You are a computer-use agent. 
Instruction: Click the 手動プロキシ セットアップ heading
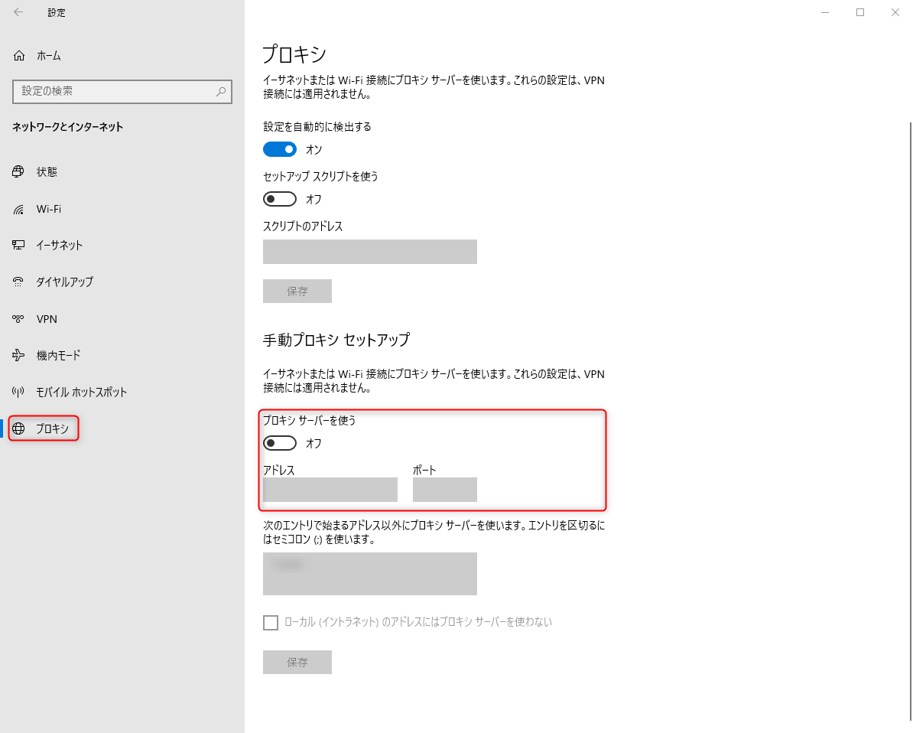[336, 340]
